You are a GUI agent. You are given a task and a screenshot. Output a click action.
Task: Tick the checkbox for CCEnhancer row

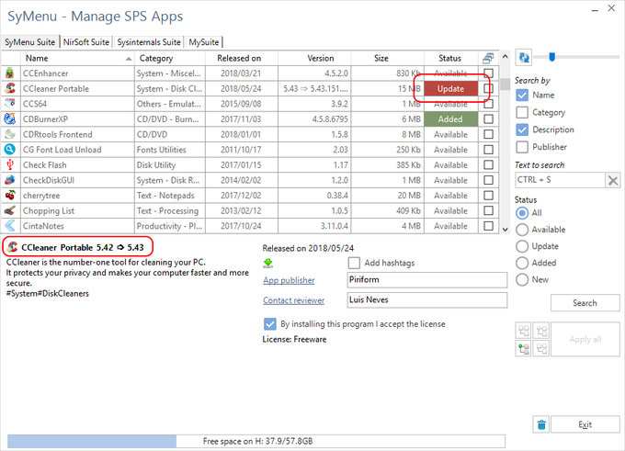(488, 73)
